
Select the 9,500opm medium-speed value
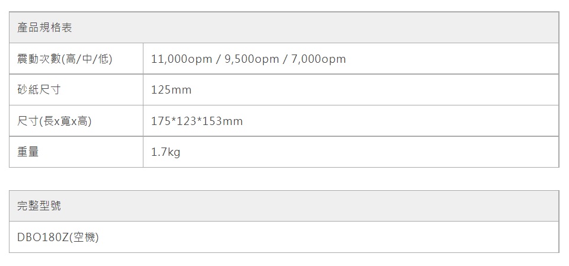(252, 59)
